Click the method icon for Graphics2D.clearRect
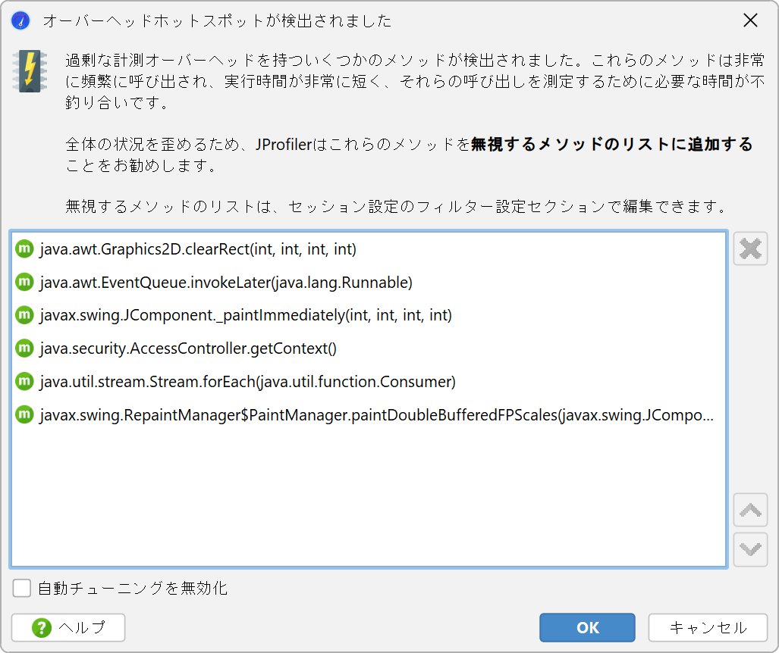Image resolution: width=779 pixels, height=653 pixels. (x=24, y=248)
